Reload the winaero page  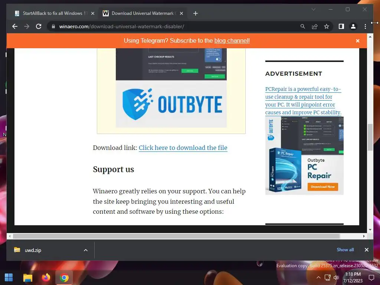pyautogui.click(x=39, y=26)
